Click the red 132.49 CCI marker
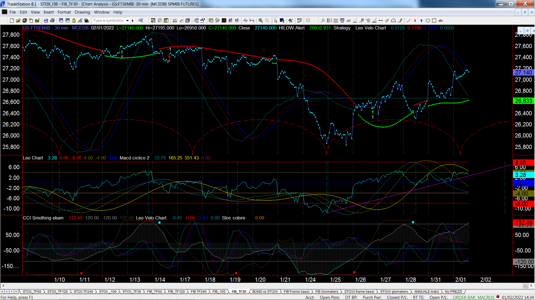Screen dimensions: 535x300 point(523,223)
